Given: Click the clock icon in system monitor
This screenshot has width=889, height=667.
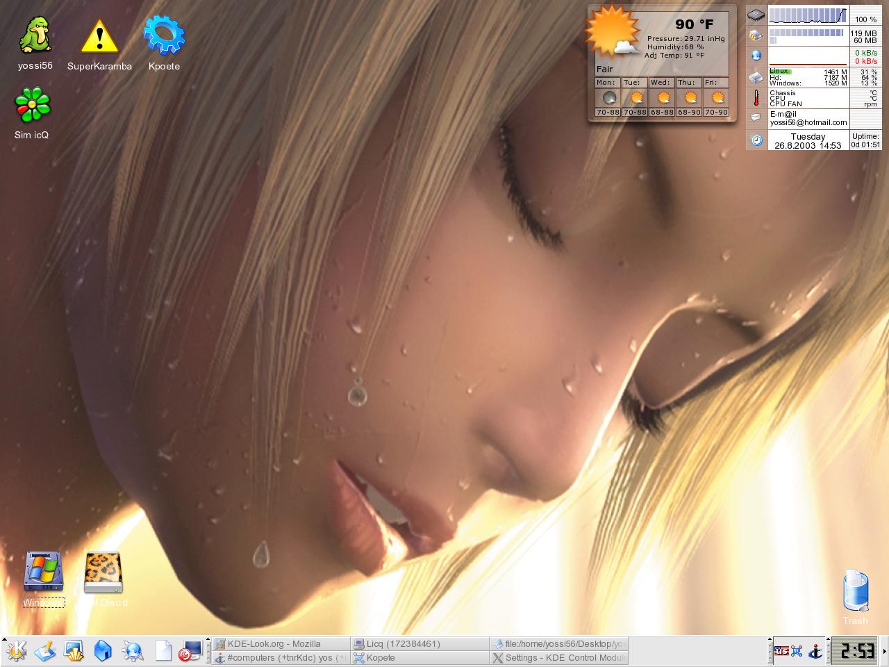Looking at the screenshot, I should pyautogui.click(x=757, y=140).
